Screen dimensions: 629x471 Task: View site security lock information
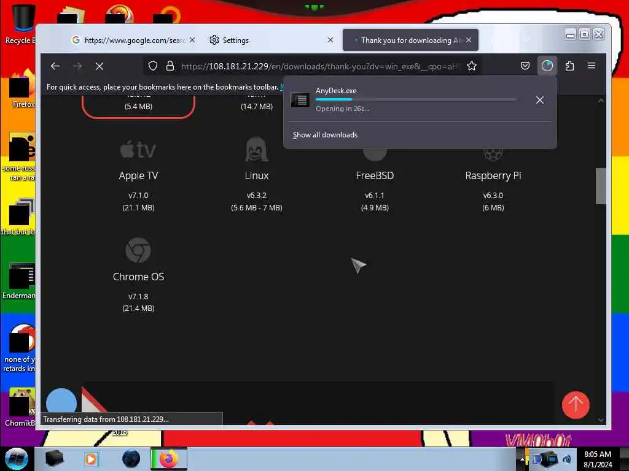[170, 66]
